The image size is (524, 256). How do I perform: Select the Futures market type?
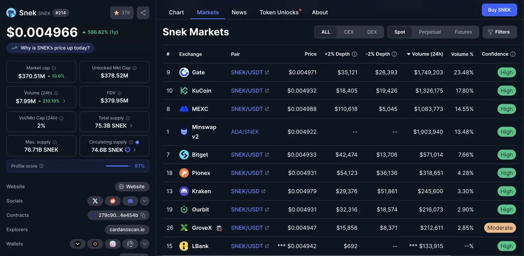463,32
